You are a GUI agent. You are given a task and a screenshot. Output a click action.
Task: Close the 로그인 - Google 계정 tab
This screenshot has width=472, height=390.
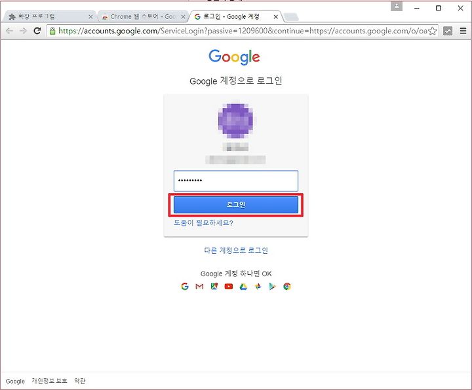(275, 17)
